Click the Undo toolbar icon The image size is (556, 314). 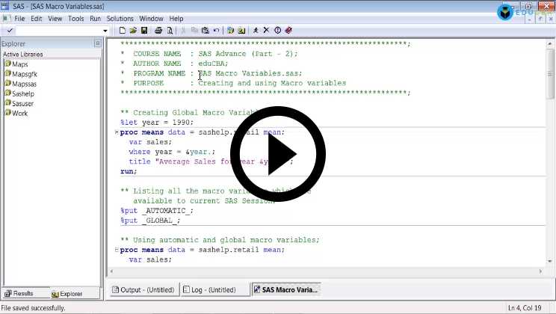click(217, 31)
